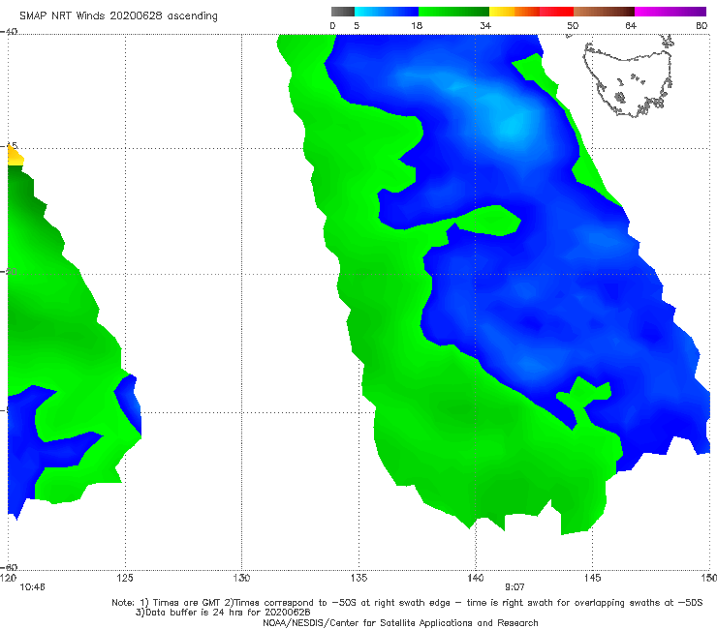The height and width of the screenshot is (629, 717).
Task: Click the 'Data buffer is 24 hrs' note
Action: click(x=223, y=613)
